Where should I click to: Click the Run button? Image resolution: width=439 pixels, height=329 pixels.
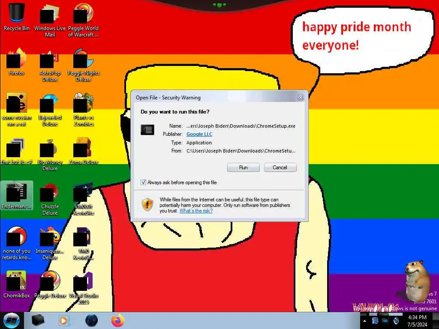pos(244,167)
